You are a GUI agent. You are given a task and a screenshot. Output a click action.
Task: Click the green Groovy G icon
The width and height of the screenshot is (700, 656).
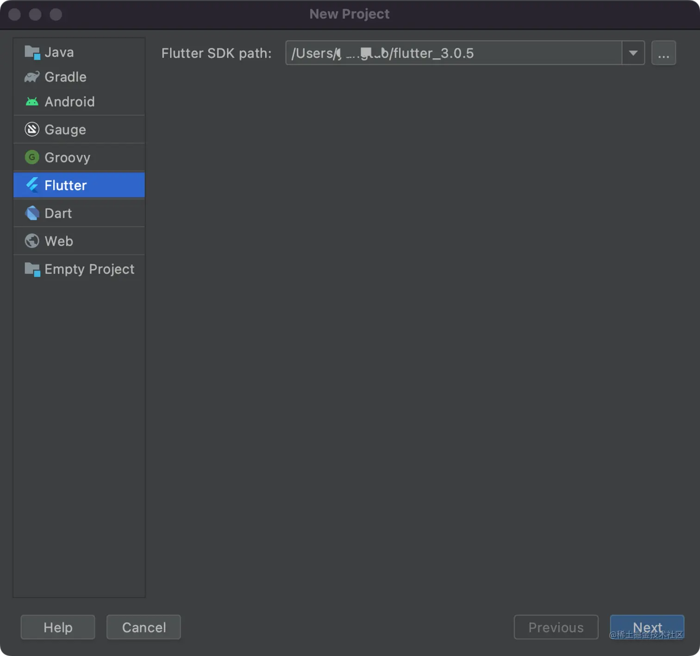[32, 157]
